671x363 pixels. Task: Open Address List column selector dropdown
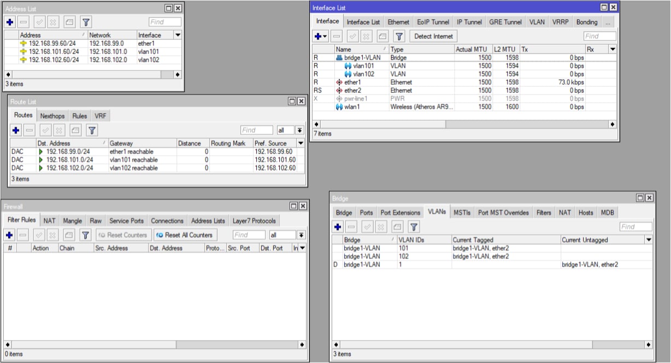tap(178, 35)
